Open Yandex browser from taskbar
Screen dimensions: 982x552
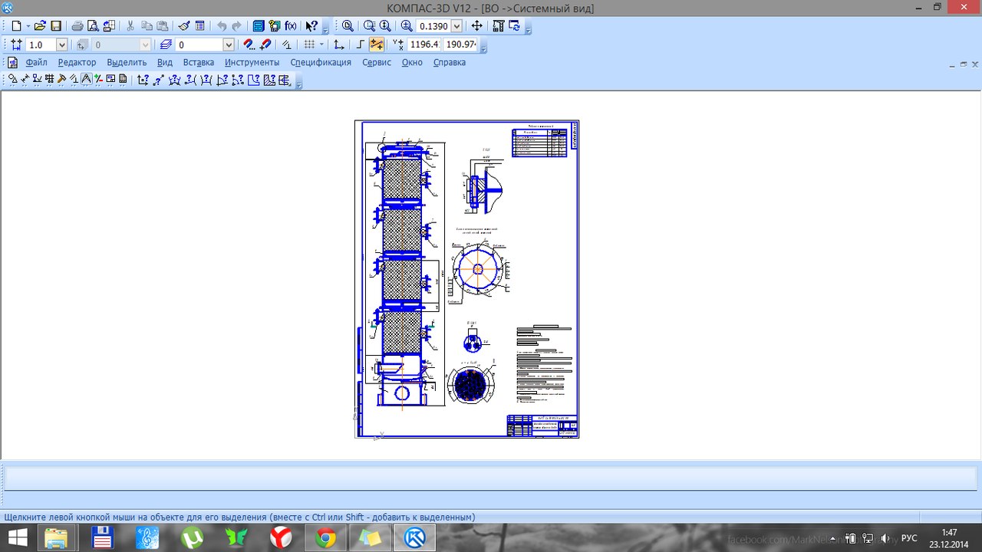(281, 538)
